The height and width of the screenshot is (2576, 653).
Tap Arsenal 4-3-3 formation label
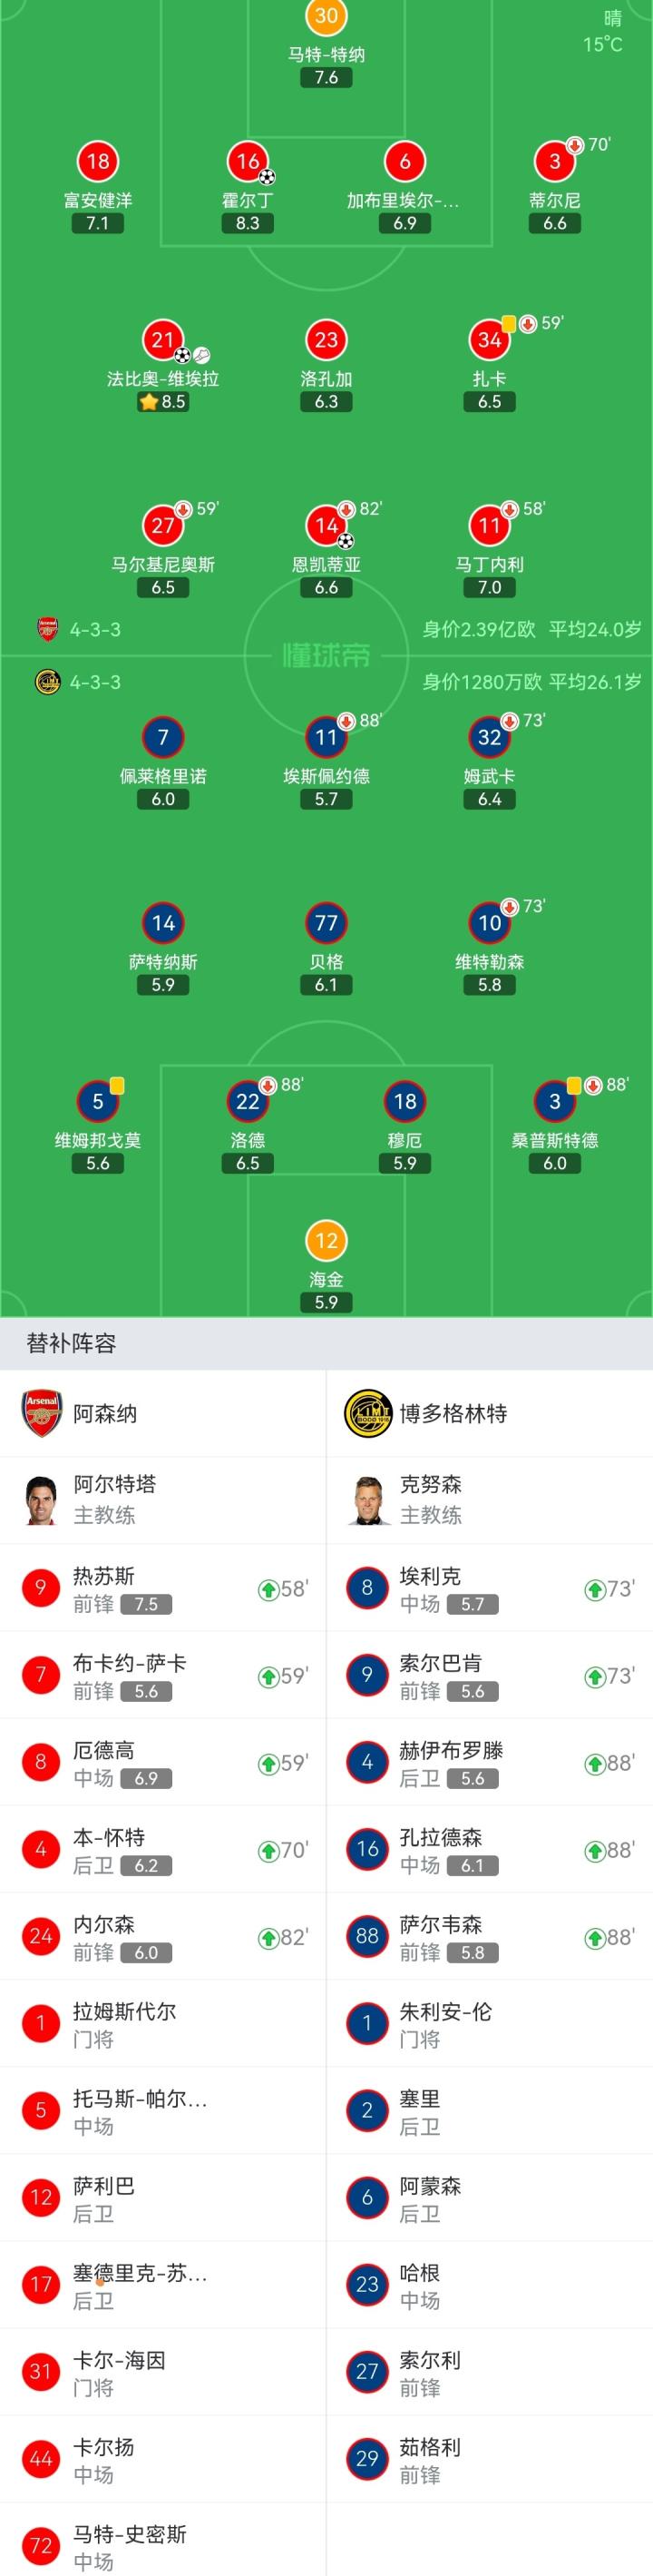coord(95,629)
